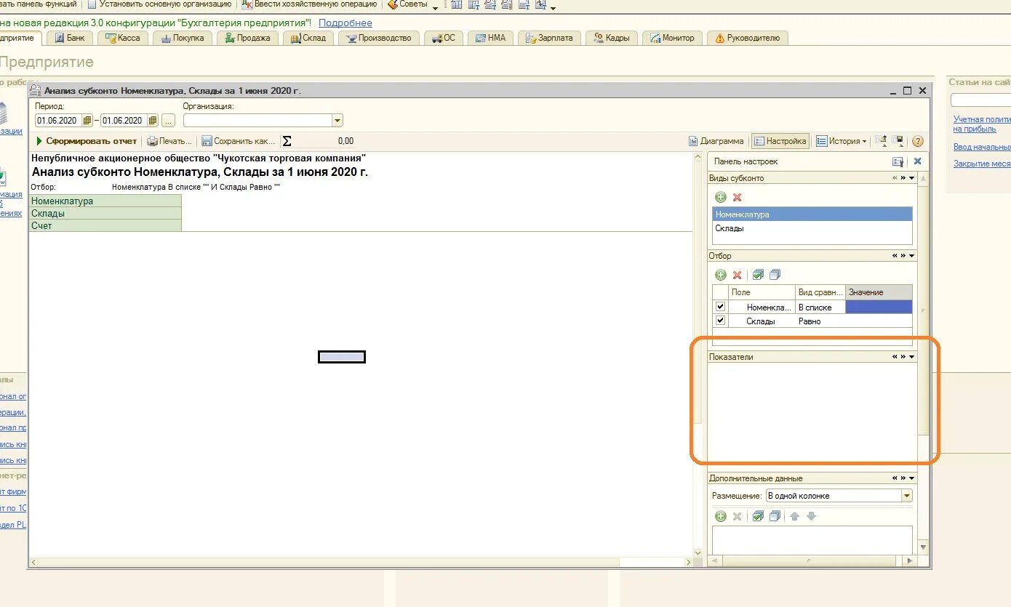Expand Отбор with double-right chevron

903,256
